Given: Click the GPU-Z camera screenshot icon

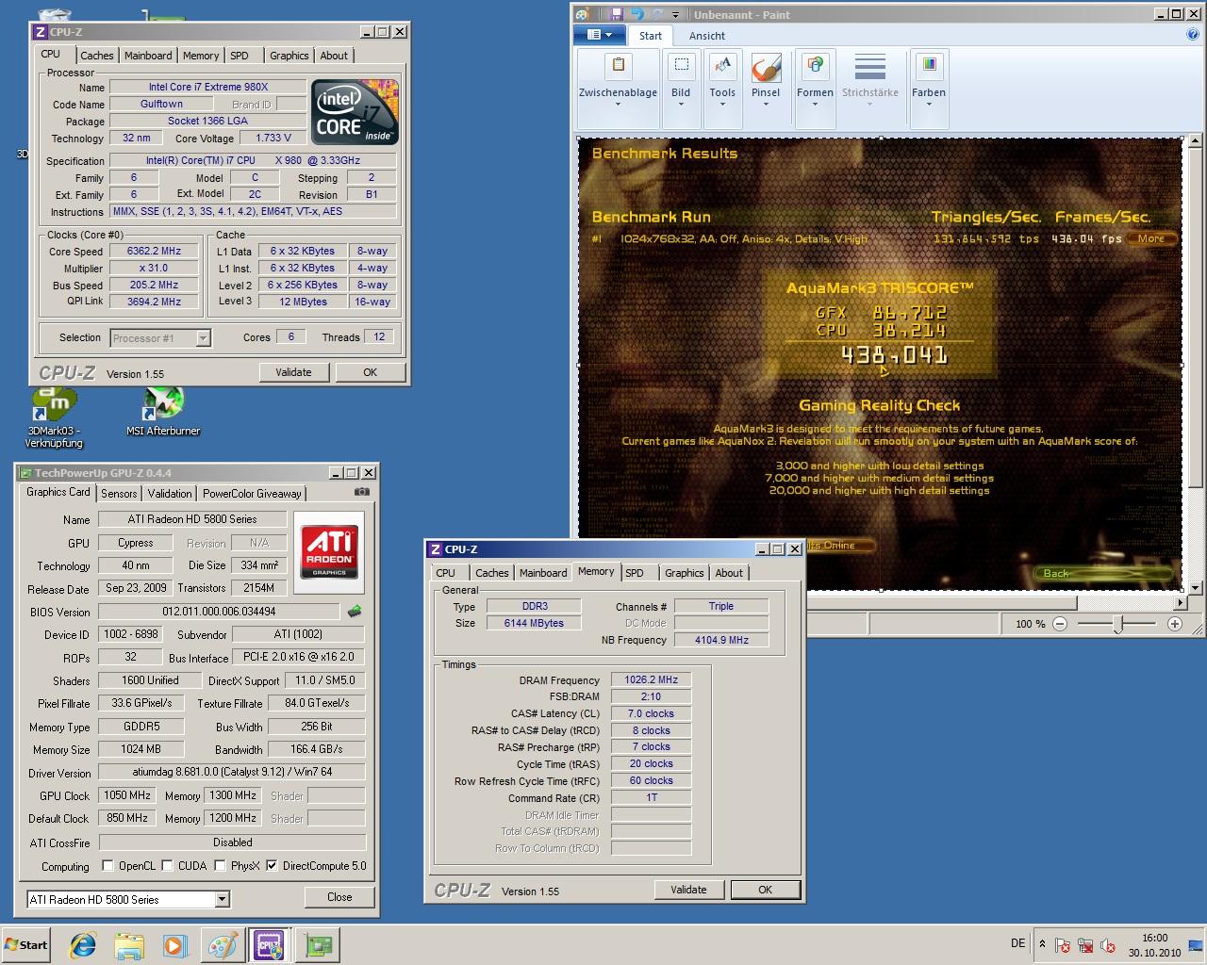Looking at the screenshot, I should pyautogui.click(x=362, y=492).
